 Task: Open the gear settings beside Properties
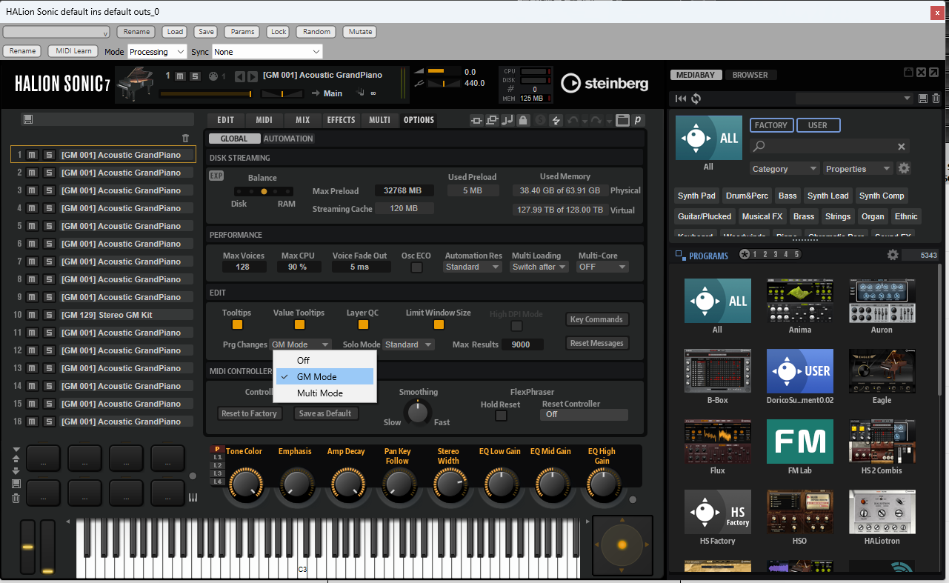pyautogui.click(x=904, y=168)
